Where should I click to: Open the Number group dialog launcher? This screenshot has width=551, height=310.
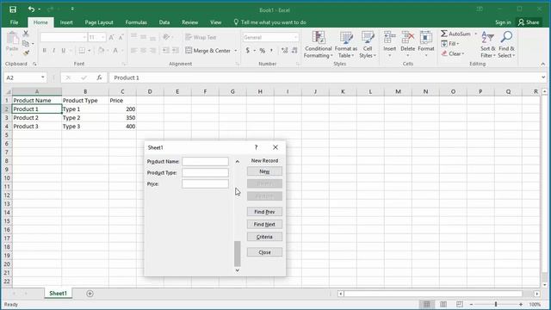click(298, 64)
